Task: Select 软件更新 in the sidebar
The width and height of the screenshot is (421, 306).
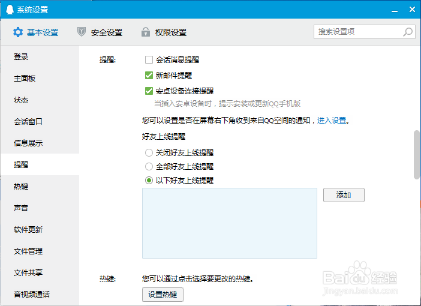Action: [x=40, y=229]
